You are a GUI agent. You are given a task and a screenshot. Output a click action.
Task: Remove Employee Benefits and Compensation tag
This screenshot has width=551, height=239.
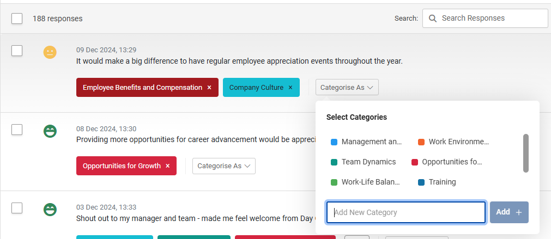pyautogui.click(x=209, y=88)
